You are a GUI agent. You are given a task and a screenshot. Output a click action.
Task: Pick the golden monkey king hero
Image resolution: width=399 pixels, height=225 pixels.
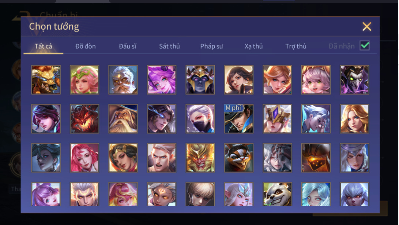200,158
